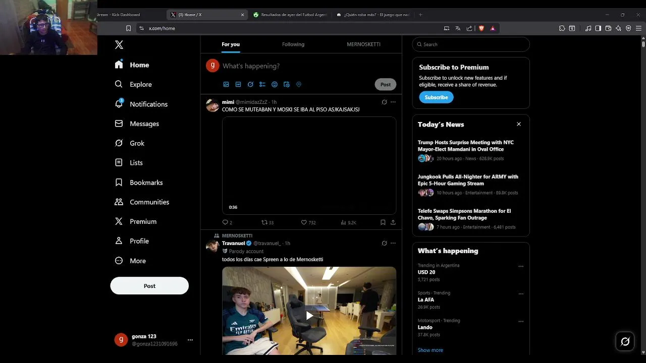This screenshot has height=363, width=646.
Task: Open Lists in the sidebar
Action: click(x=129, y=163)
